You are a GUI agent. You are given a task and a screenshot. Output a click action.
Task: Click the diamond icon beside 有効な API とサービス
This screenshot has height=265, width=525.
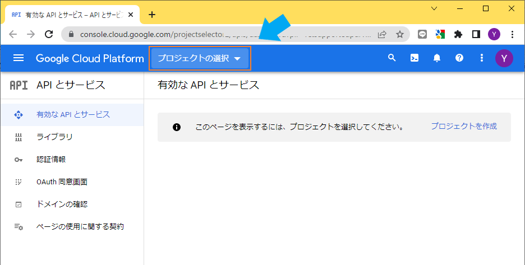click(x=19, y=115)
